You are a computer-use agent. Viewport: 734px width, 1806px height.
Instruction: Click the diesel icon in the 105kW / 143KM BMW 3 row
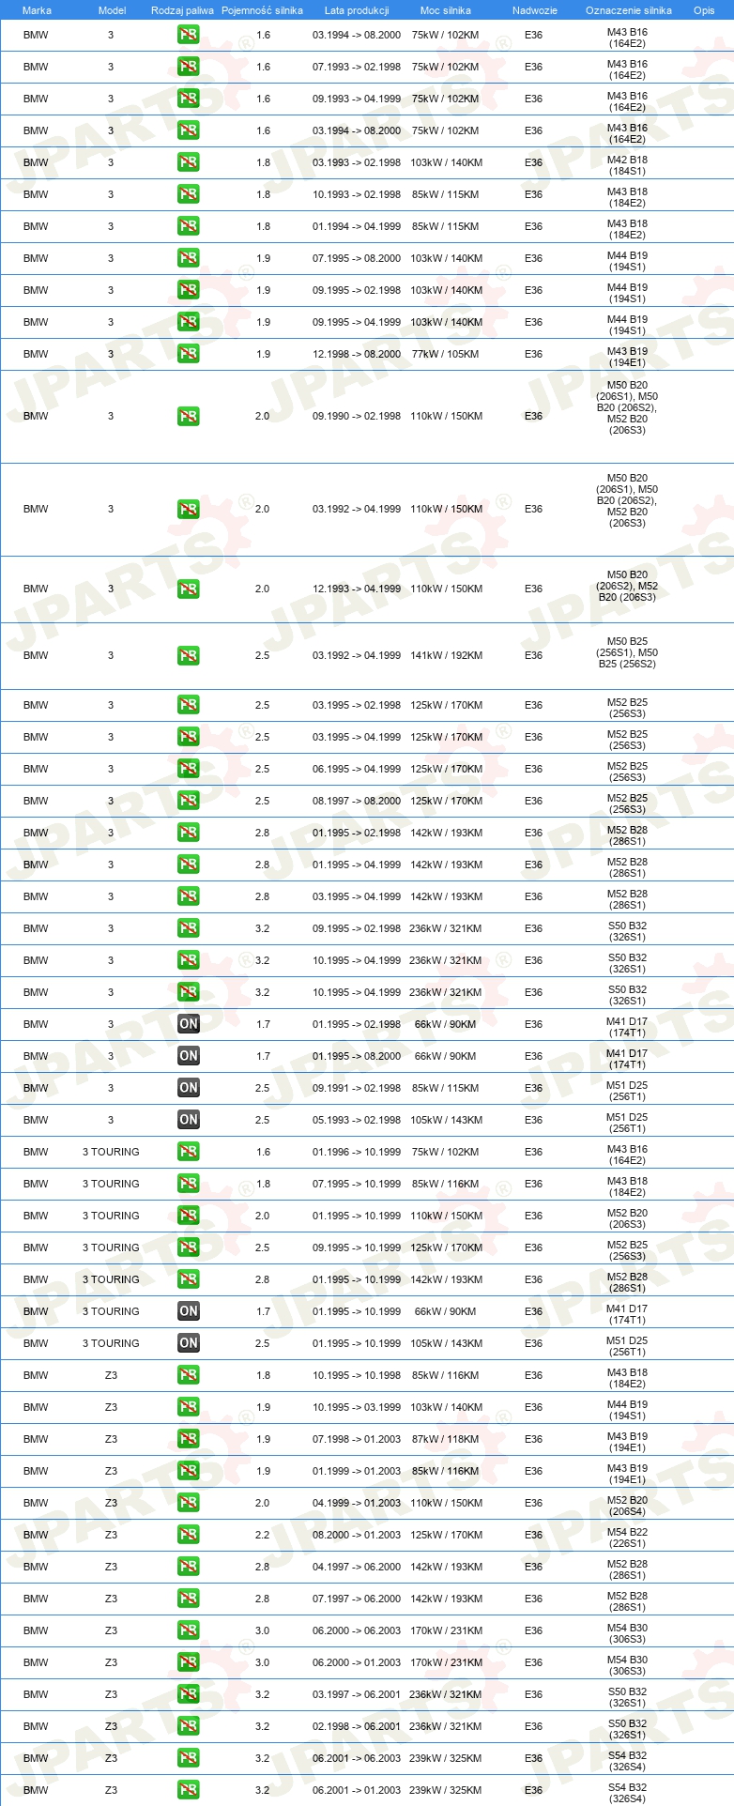(x=188, y=1120)
